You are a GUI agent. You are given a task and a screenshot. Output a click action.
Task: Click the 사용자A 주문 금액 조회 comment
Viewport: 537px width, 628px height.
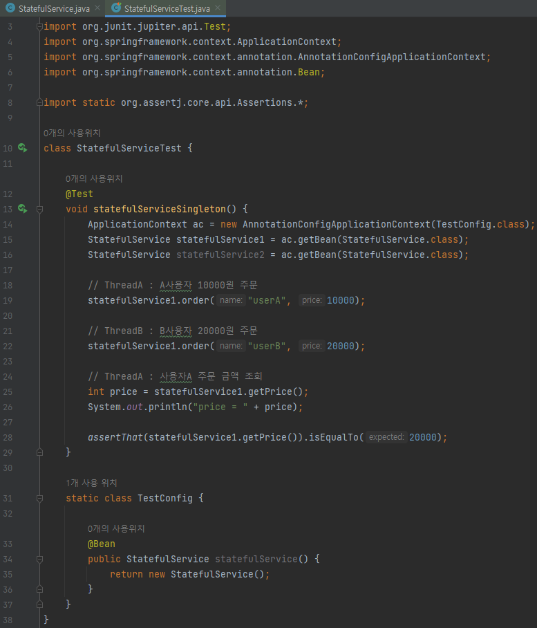(x=175, y=376)
